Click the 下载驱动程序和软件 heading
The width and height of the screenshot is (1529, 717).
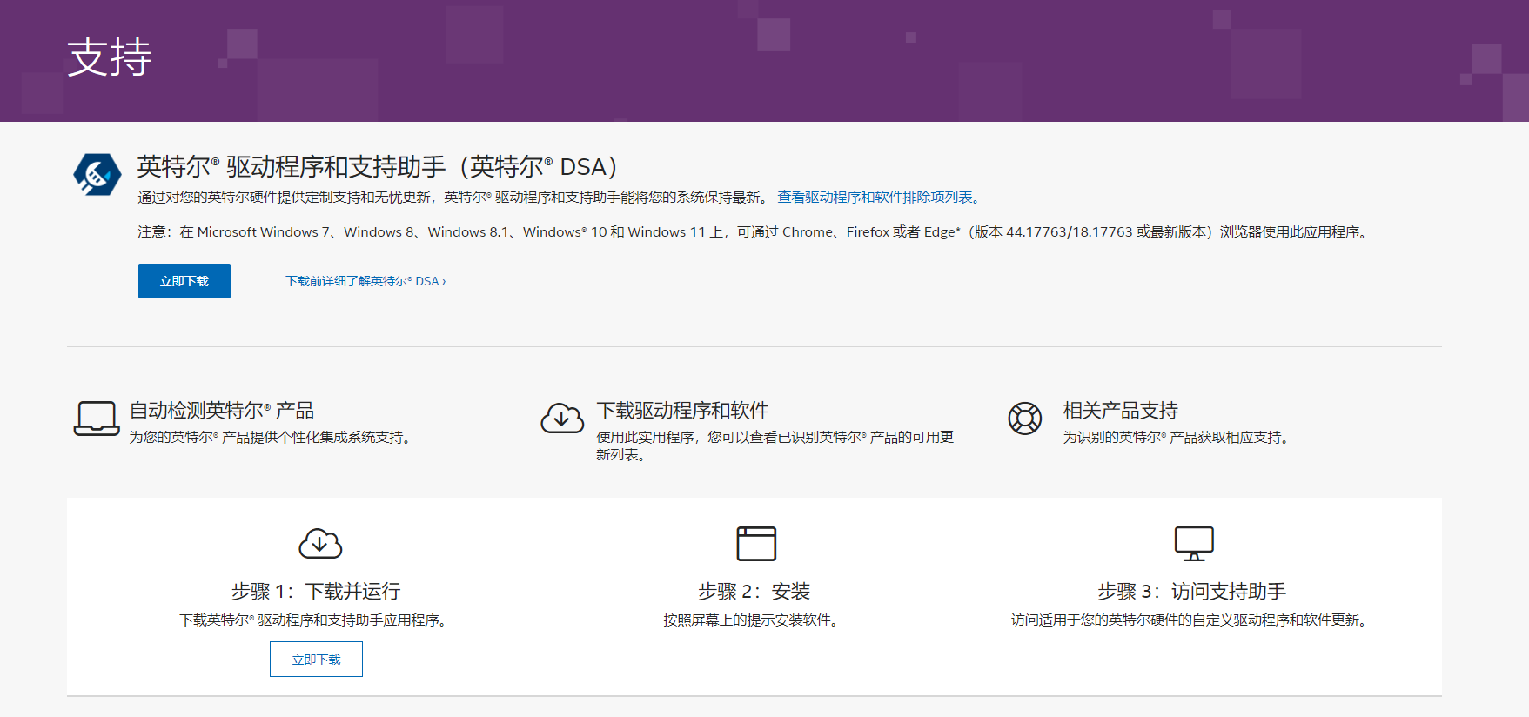[682, 411]
